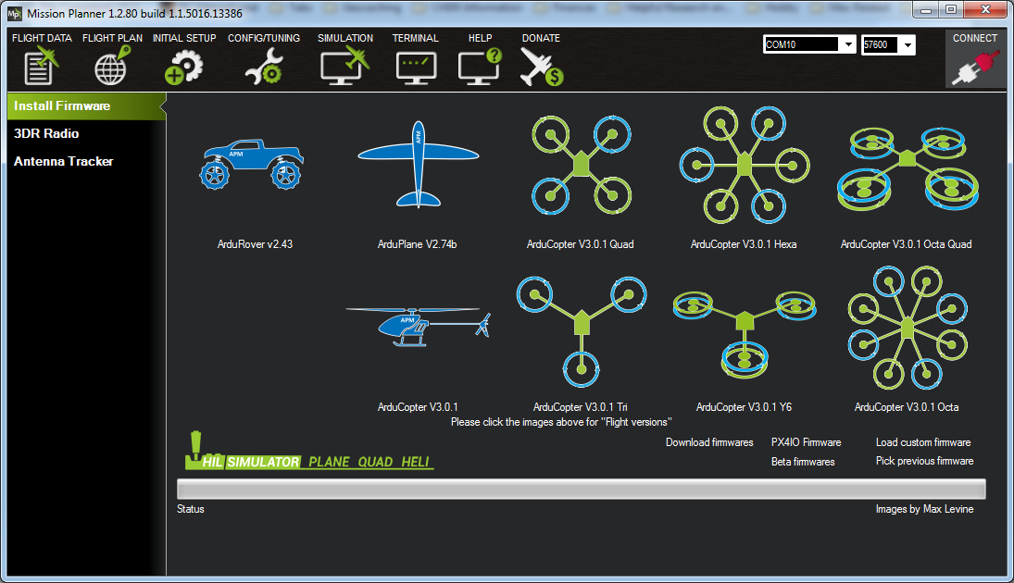Click the INITIAL SETUP menu label

click(x=184, y=38)
